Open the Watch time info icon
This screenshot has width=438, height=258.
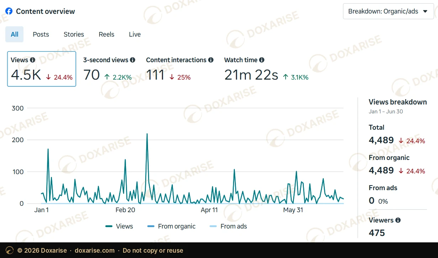[x=262, y=60]
